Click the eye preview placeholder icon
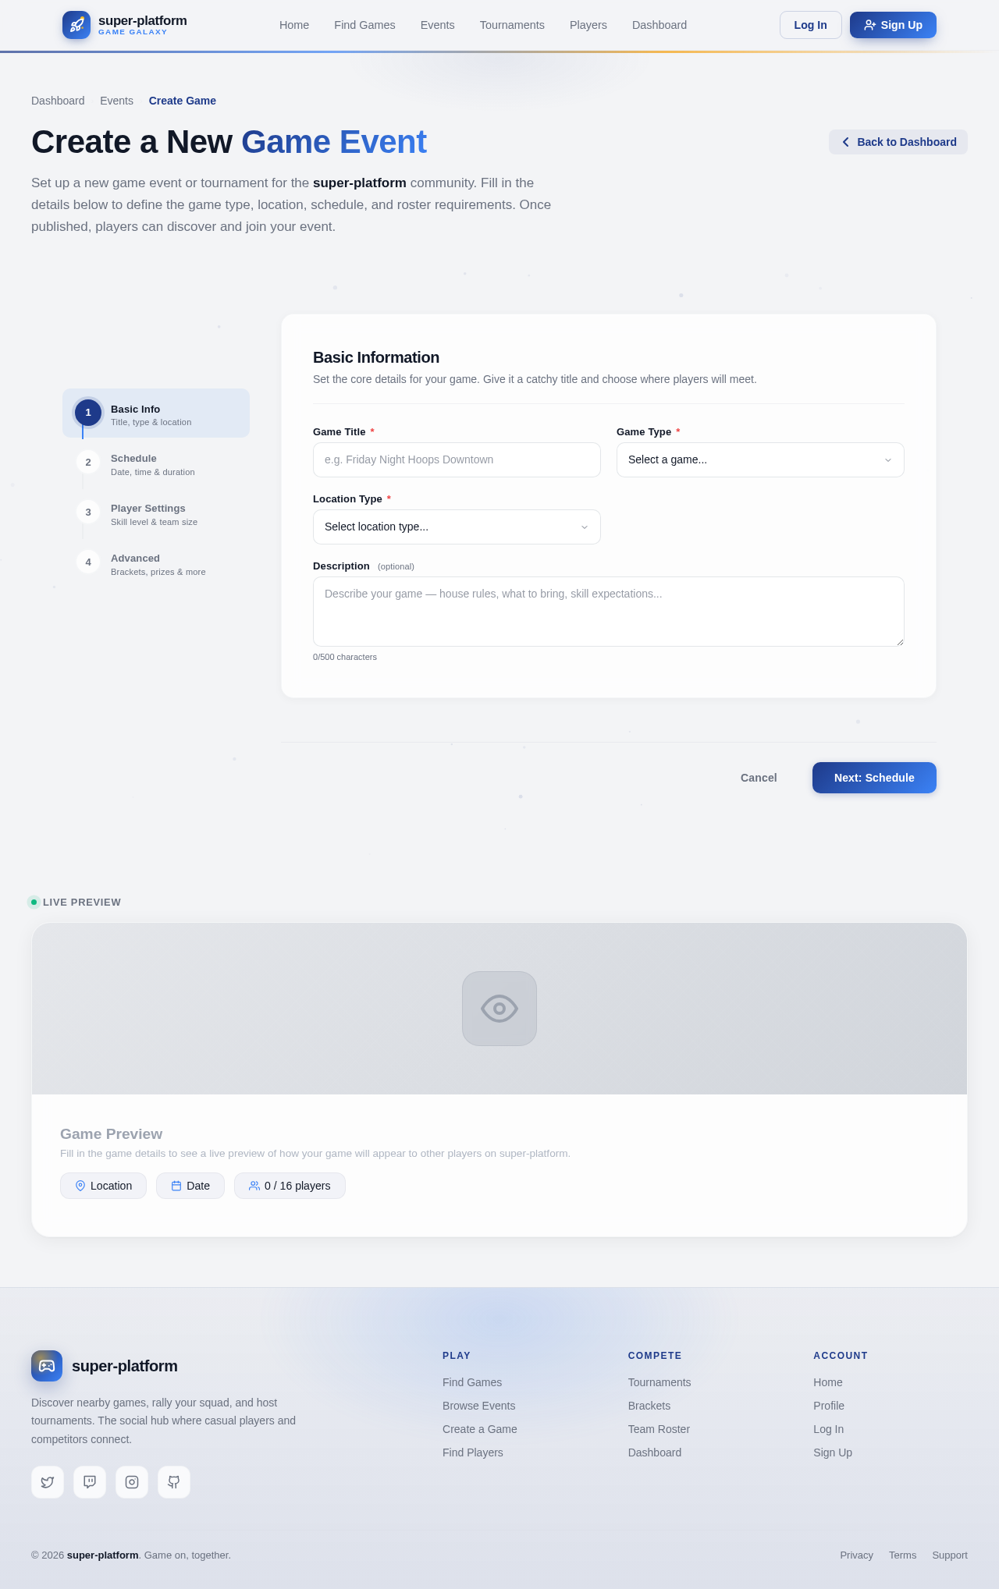 click(x=499, y=1009)
